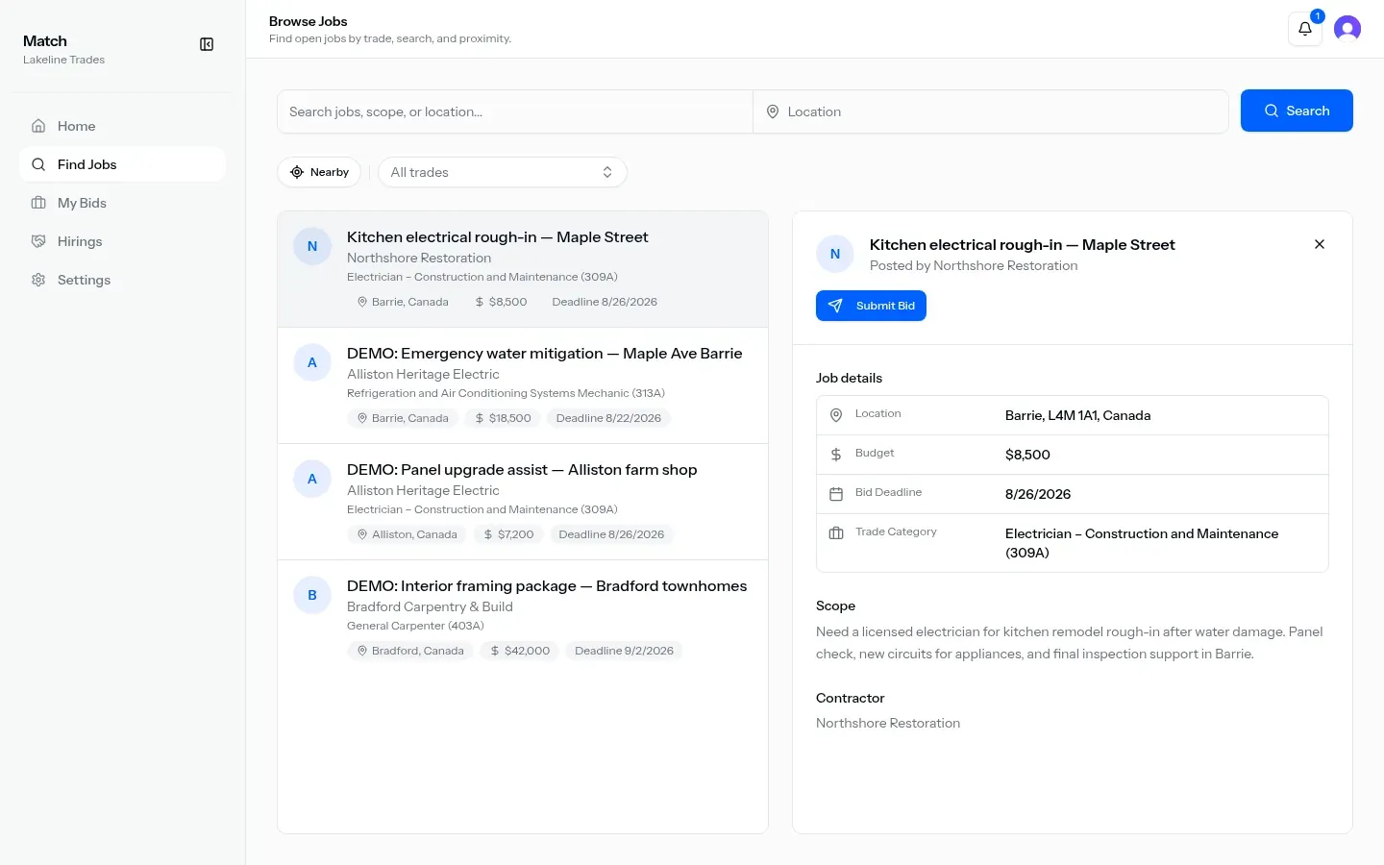Viewport: 1384px width, 865px height.
Task: Expand the All trades dropdown
Action: click(503, 172)
